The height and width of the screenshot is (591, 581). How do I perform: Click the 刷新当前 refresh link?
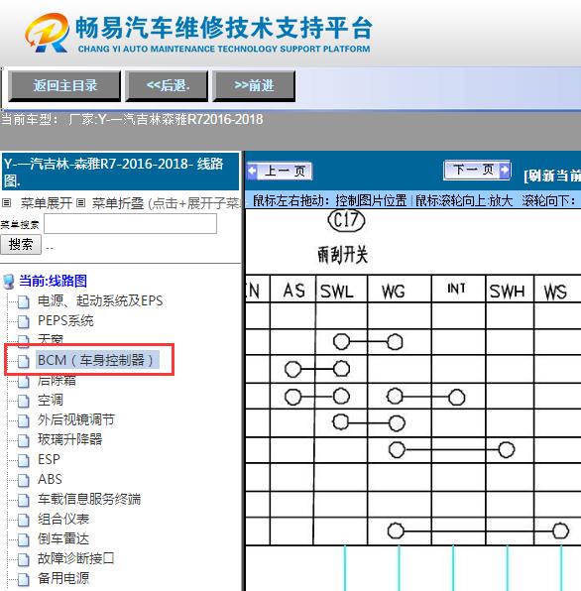552,176
